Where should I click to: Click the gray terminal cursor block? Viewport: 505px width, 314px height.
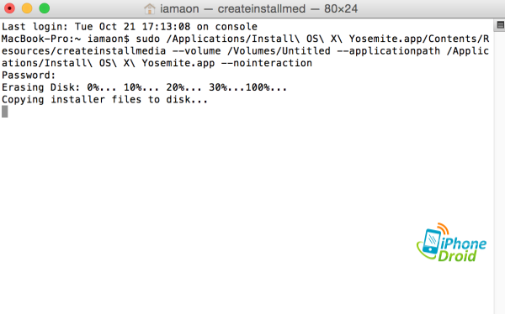(x=4, y=112)
